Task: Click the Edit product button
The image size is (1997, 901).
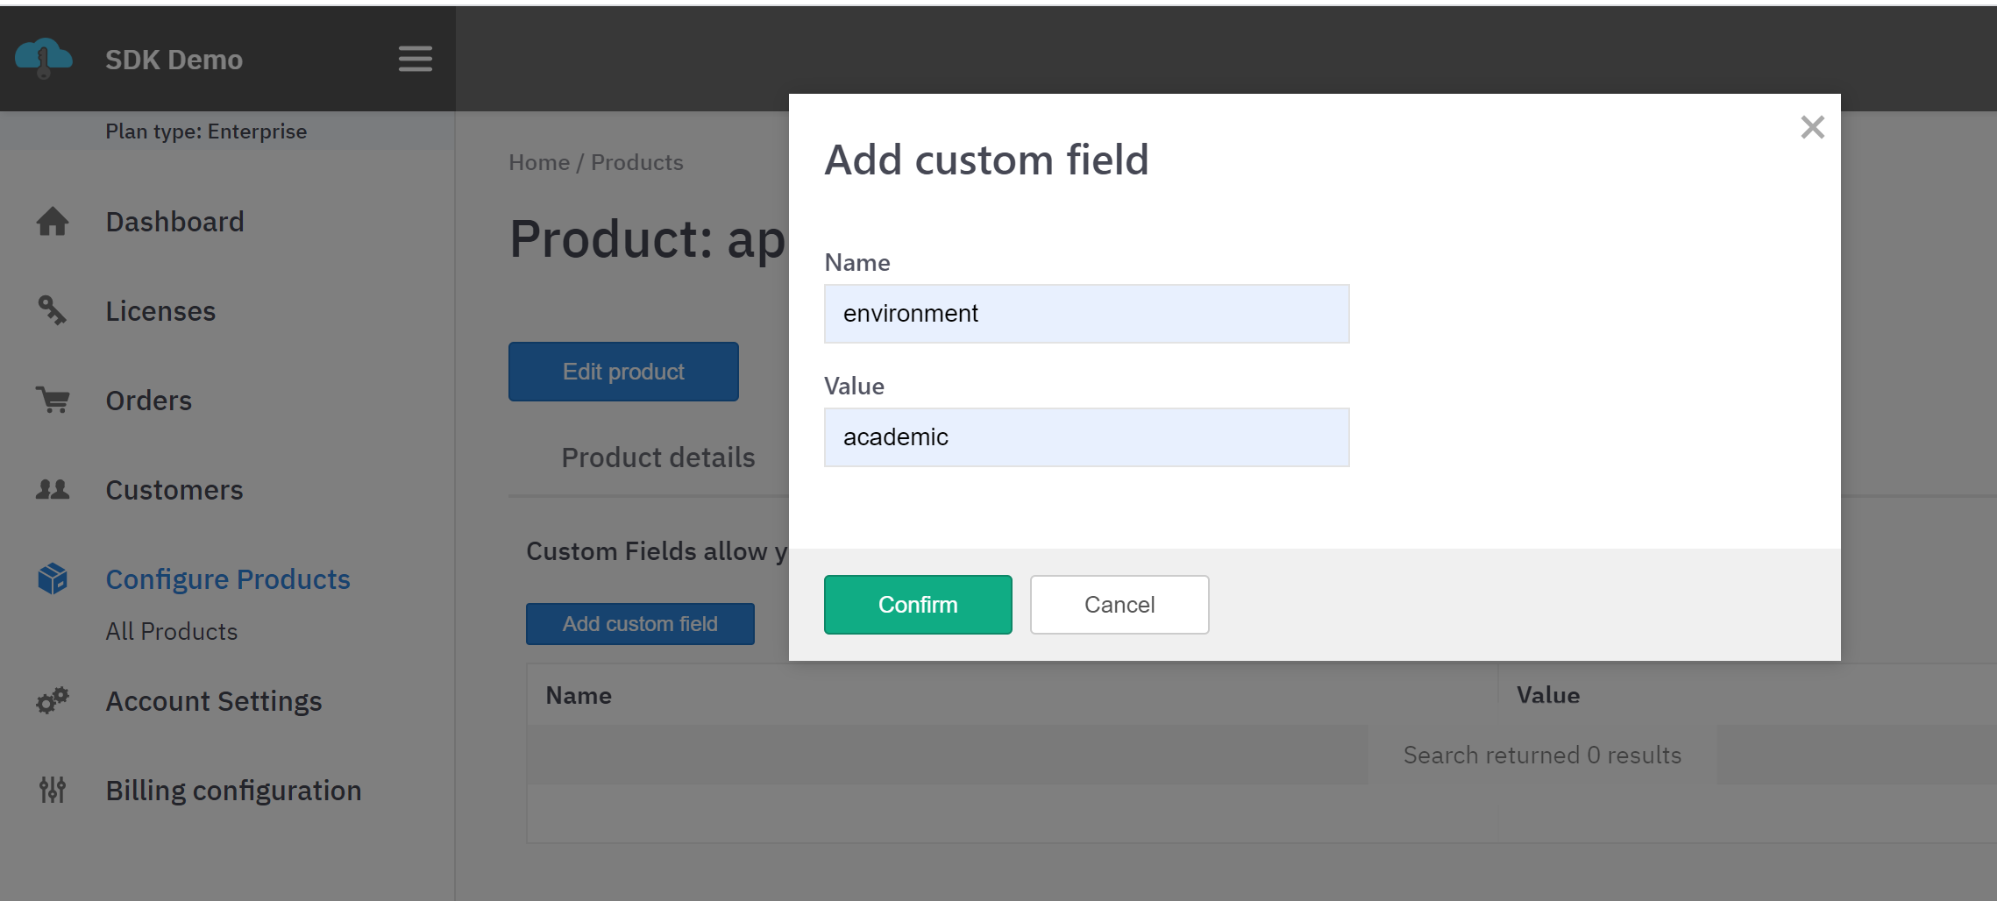Action: point(623,372)
